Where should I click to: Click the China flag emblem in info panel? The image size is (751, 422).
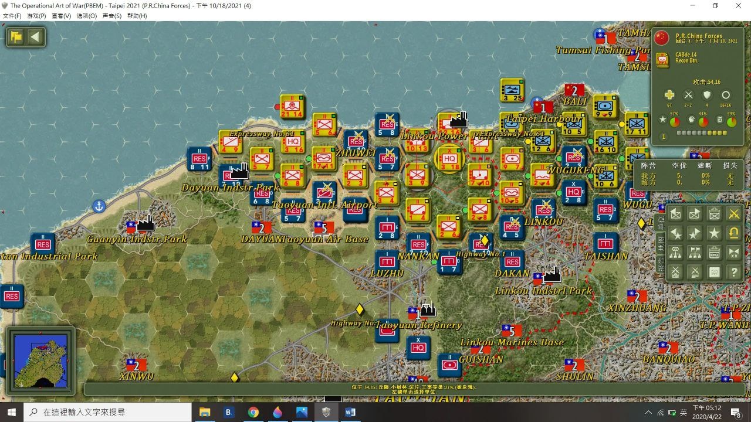pyautogui.click(x=661, y=38)
